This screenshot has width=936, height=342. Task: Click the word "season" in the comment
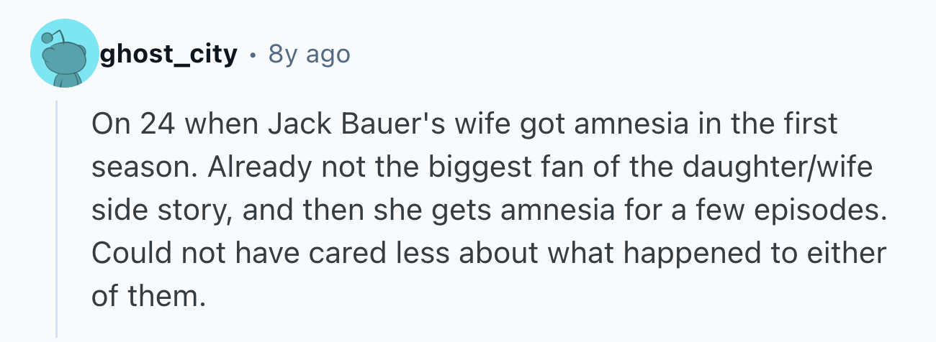pos(139,167)
